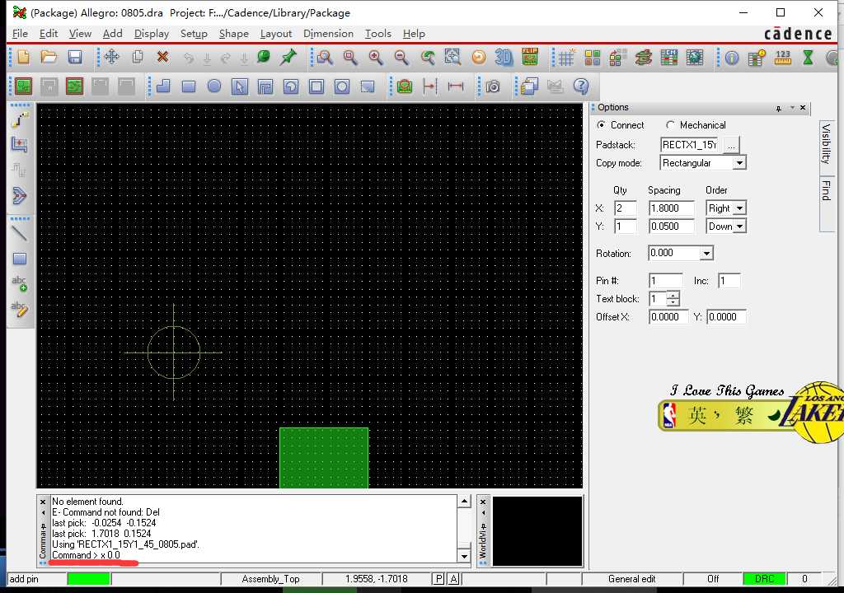Click the grid toggle icon
The width and height of the screenshot is (844, 593).
566,57
